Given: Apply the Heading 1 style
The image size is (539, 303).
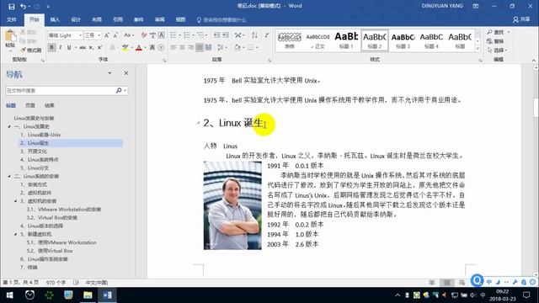Looking at the screenshot, I should tap(346, 40).
